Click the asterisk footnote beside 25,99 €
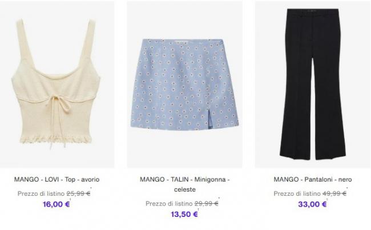Viewport: 371px width, 230px height. tap(91, 188)
